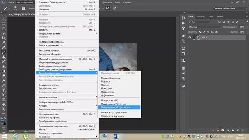This screenshot has width=249, height=140.
Task: Switch to the Каналы panel tab
Action: coord(220,16)
